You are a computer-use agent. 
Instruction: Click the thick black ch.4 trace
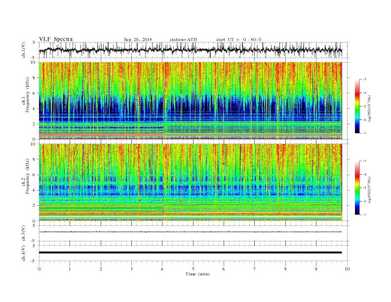[x=191, y=253]
